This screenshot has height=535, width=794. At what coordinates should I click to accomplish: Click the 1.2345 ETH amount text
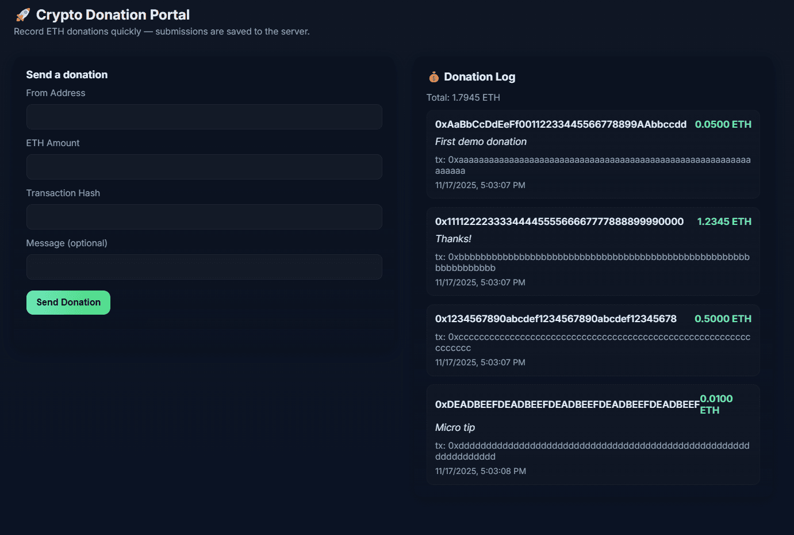point(724,221)
